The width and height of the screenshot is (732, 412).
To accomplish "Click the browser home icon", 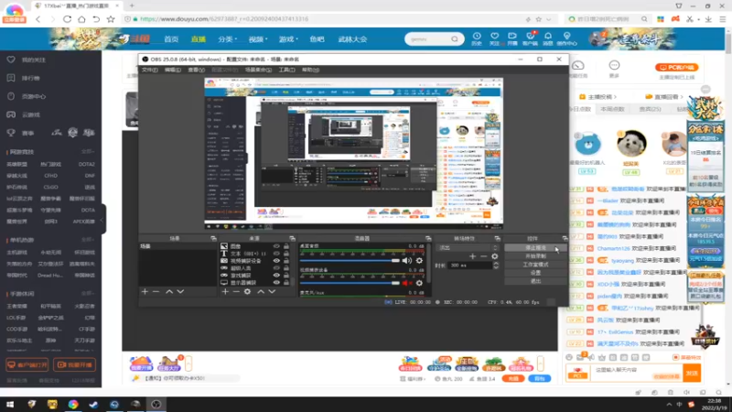I will [x=81, y=19].
